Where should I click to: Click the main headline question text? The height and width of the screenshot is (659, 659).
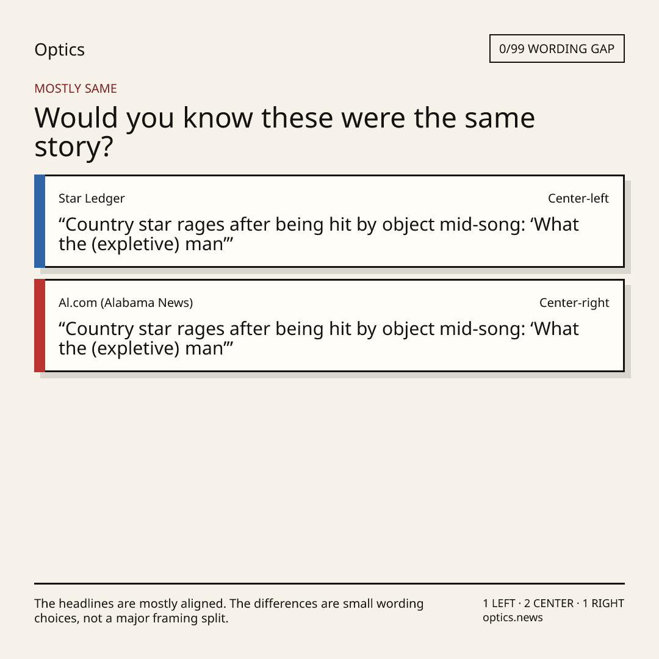[284, 132]
